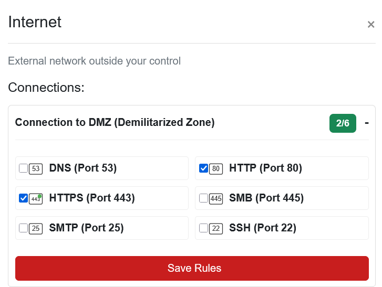Click the green 2/6 rule count badge
The width and height of the screenshot is (382, 287).
click(342, 123)
